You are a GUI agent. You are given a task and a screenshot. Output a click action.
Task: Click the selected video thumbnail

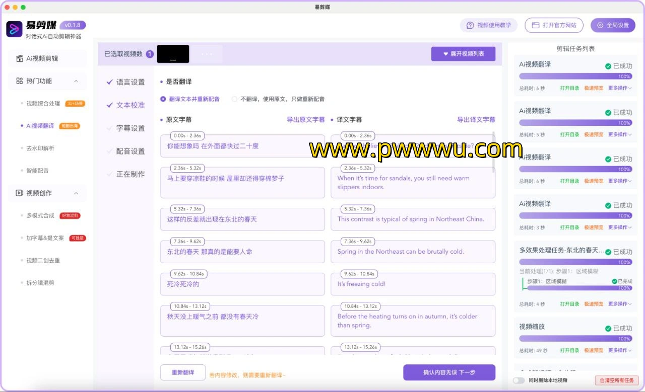point(173,54)
